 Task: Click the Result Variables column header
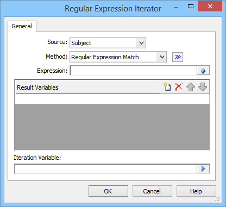(87, 87)
